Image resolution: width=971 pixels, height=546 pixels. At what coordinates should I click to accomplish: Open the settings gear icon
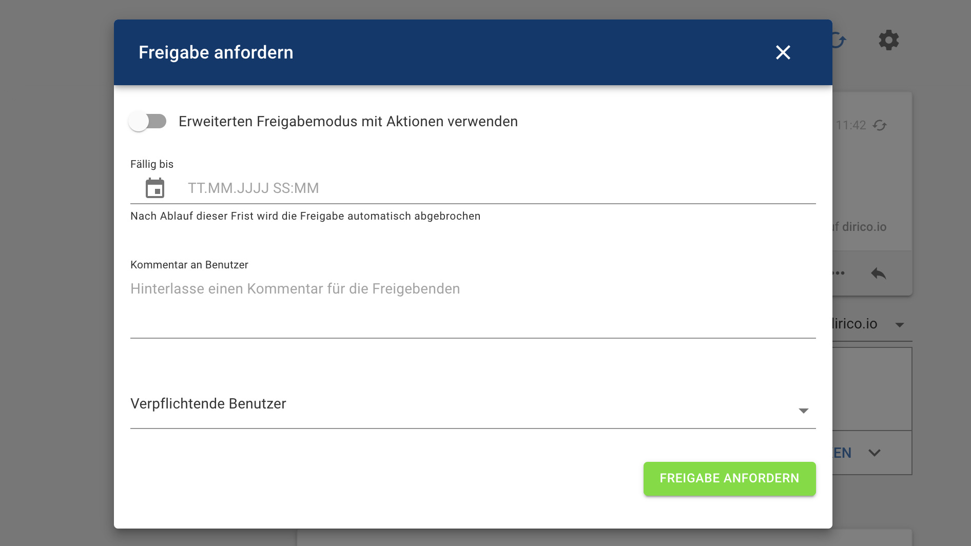pos(888,40)
